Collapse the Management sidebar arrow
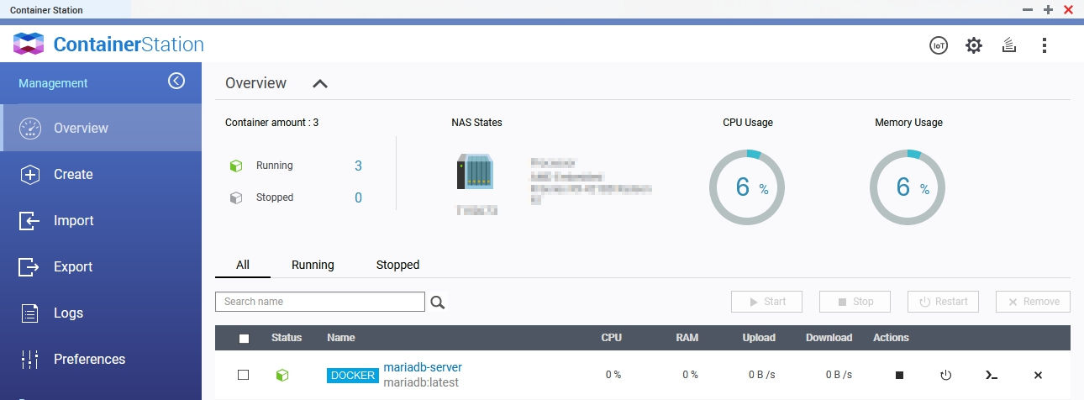The image size is (1084, 400). pyautogui.click(x=176, y=81)
